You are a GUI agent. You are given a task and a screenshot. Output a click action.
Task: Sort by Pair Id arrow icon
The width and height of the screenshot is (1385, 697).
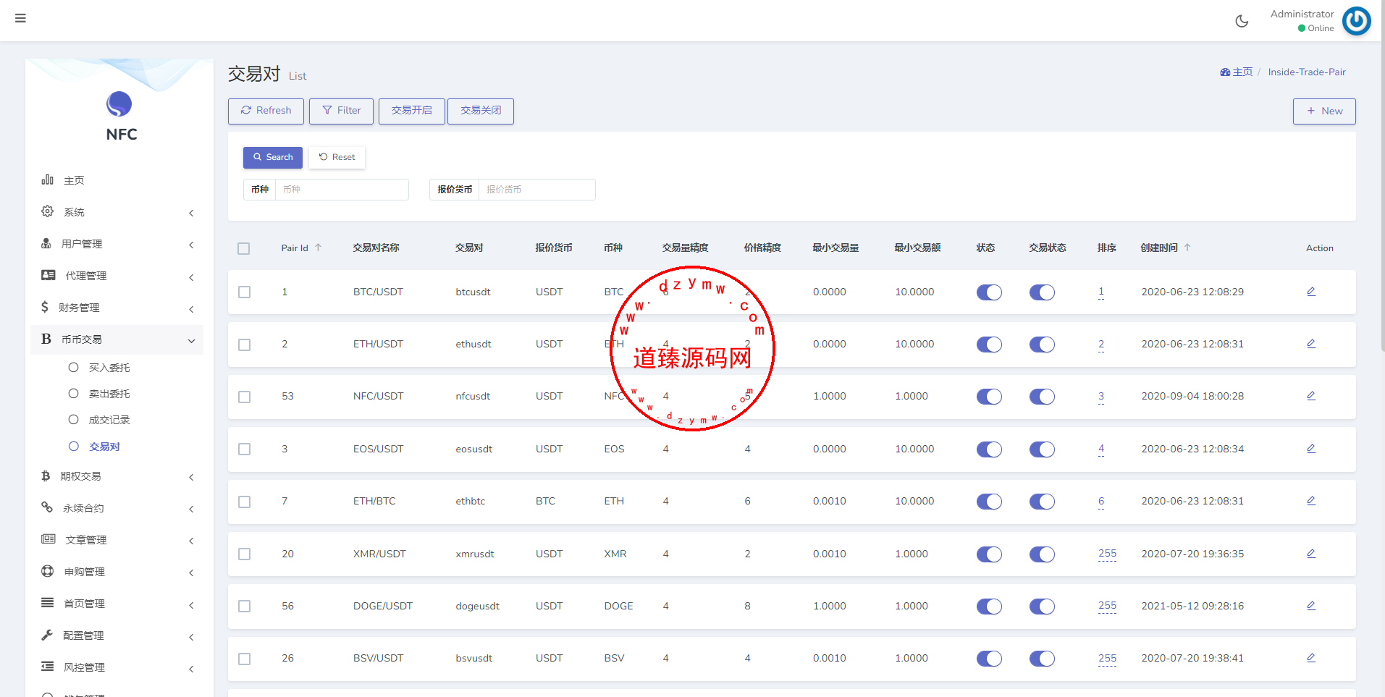318,248
